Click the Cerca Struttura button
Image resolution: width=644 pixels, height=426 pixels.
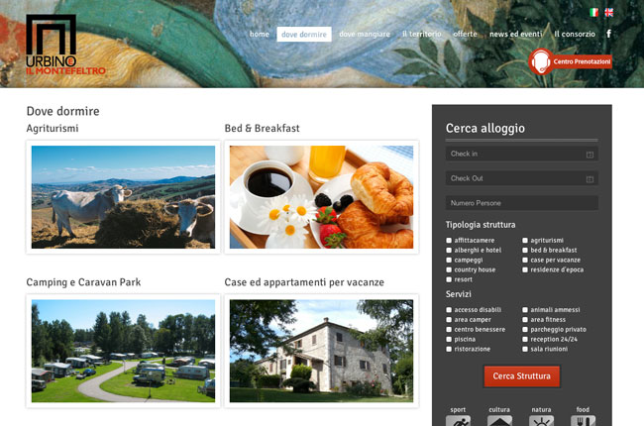coord(521,376)
